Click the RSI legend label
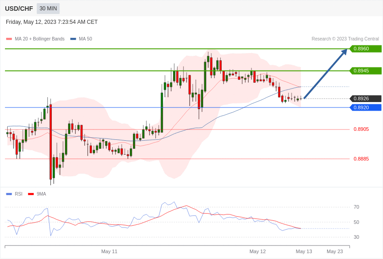This screenshot has height=259, width=383. tap(18, 194)
